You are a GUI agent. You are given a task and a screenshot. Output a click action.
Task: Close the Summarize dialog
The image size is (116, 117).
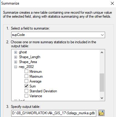tap(112, 3)
